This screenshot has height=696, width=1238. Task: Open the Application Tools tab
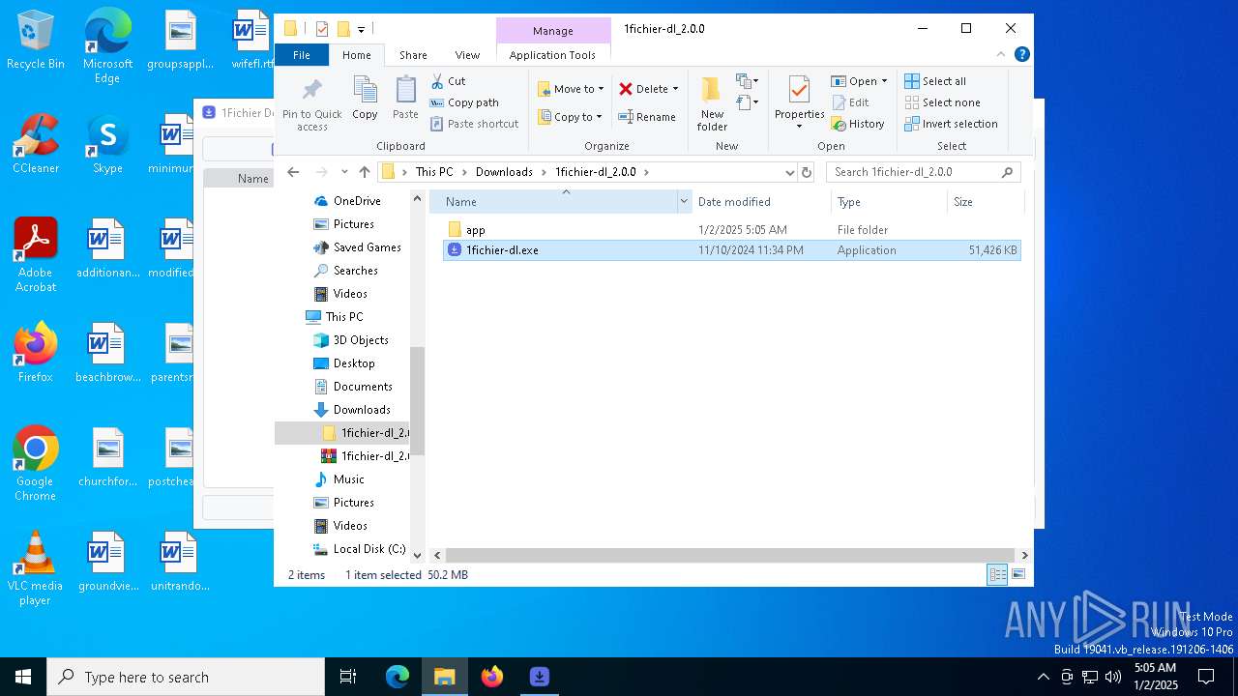point(552,55)
